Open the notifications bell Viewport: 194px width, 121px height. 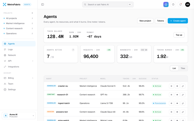click(180, 4)
